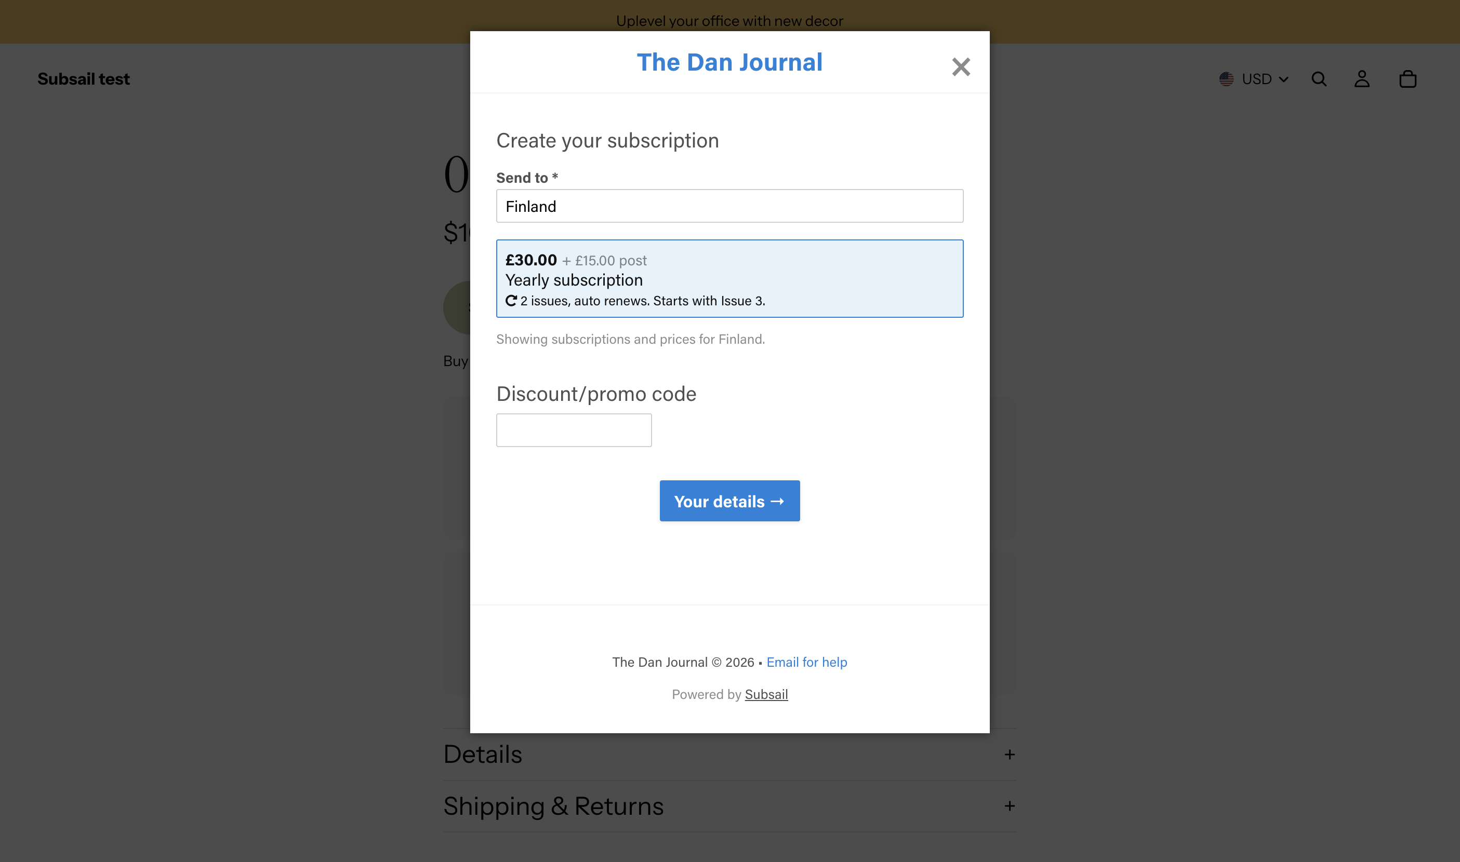Click the Uplevel your office announcement bar
This screenshot has width=1460, height=862.
click(x=729, y=21)
